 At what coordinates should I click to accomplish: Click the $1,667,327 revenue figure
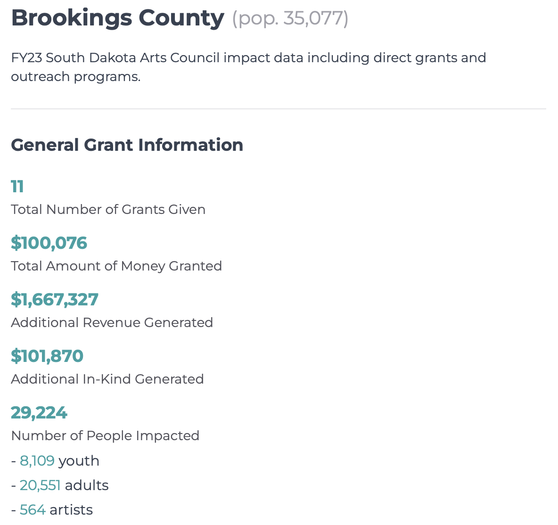click(55, 300)
